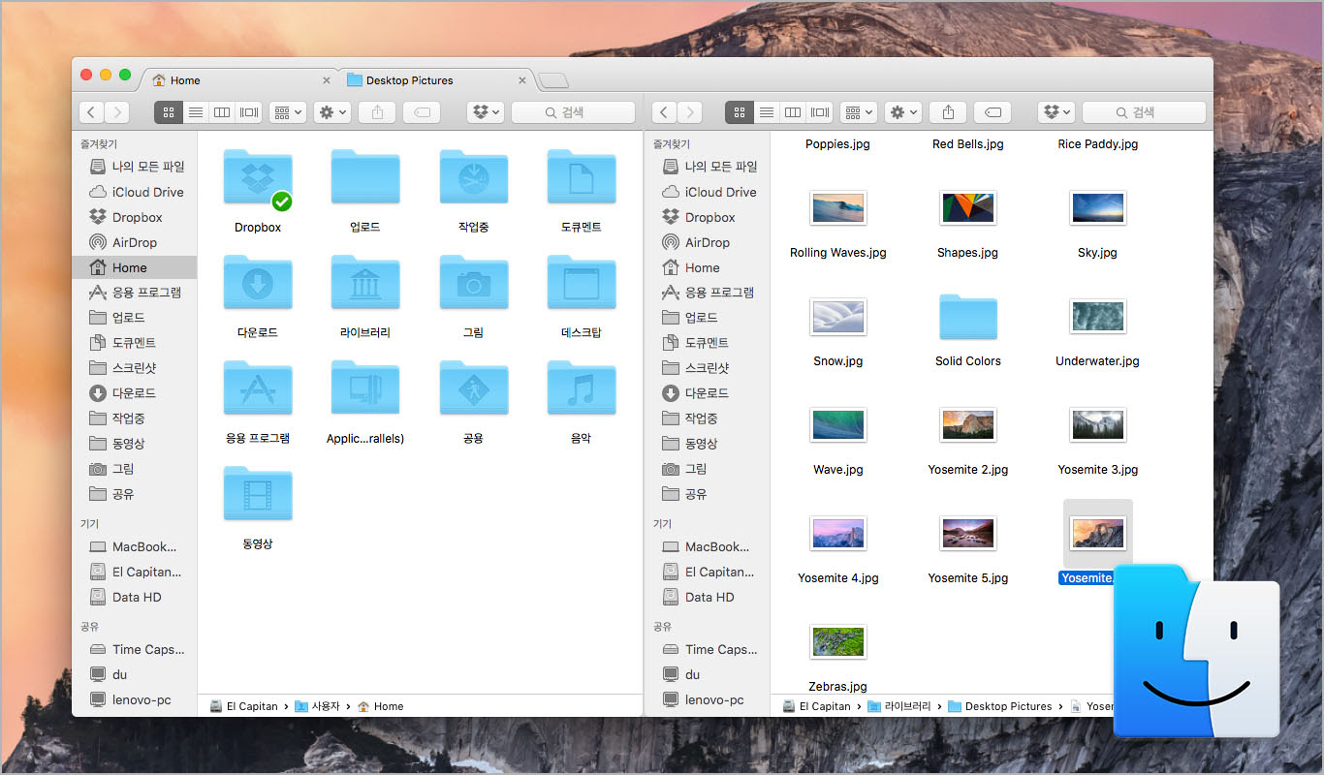Open the arrange-by dropdown in Home pane
This screenshot has width=1324, height=775.
(x=288, y=112)
